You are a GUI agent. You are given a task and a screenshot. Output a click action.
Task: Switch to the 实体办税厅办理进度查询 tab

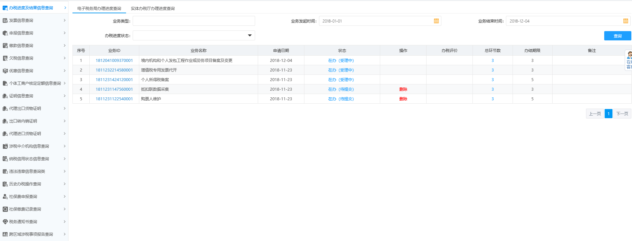pos(153,9)
